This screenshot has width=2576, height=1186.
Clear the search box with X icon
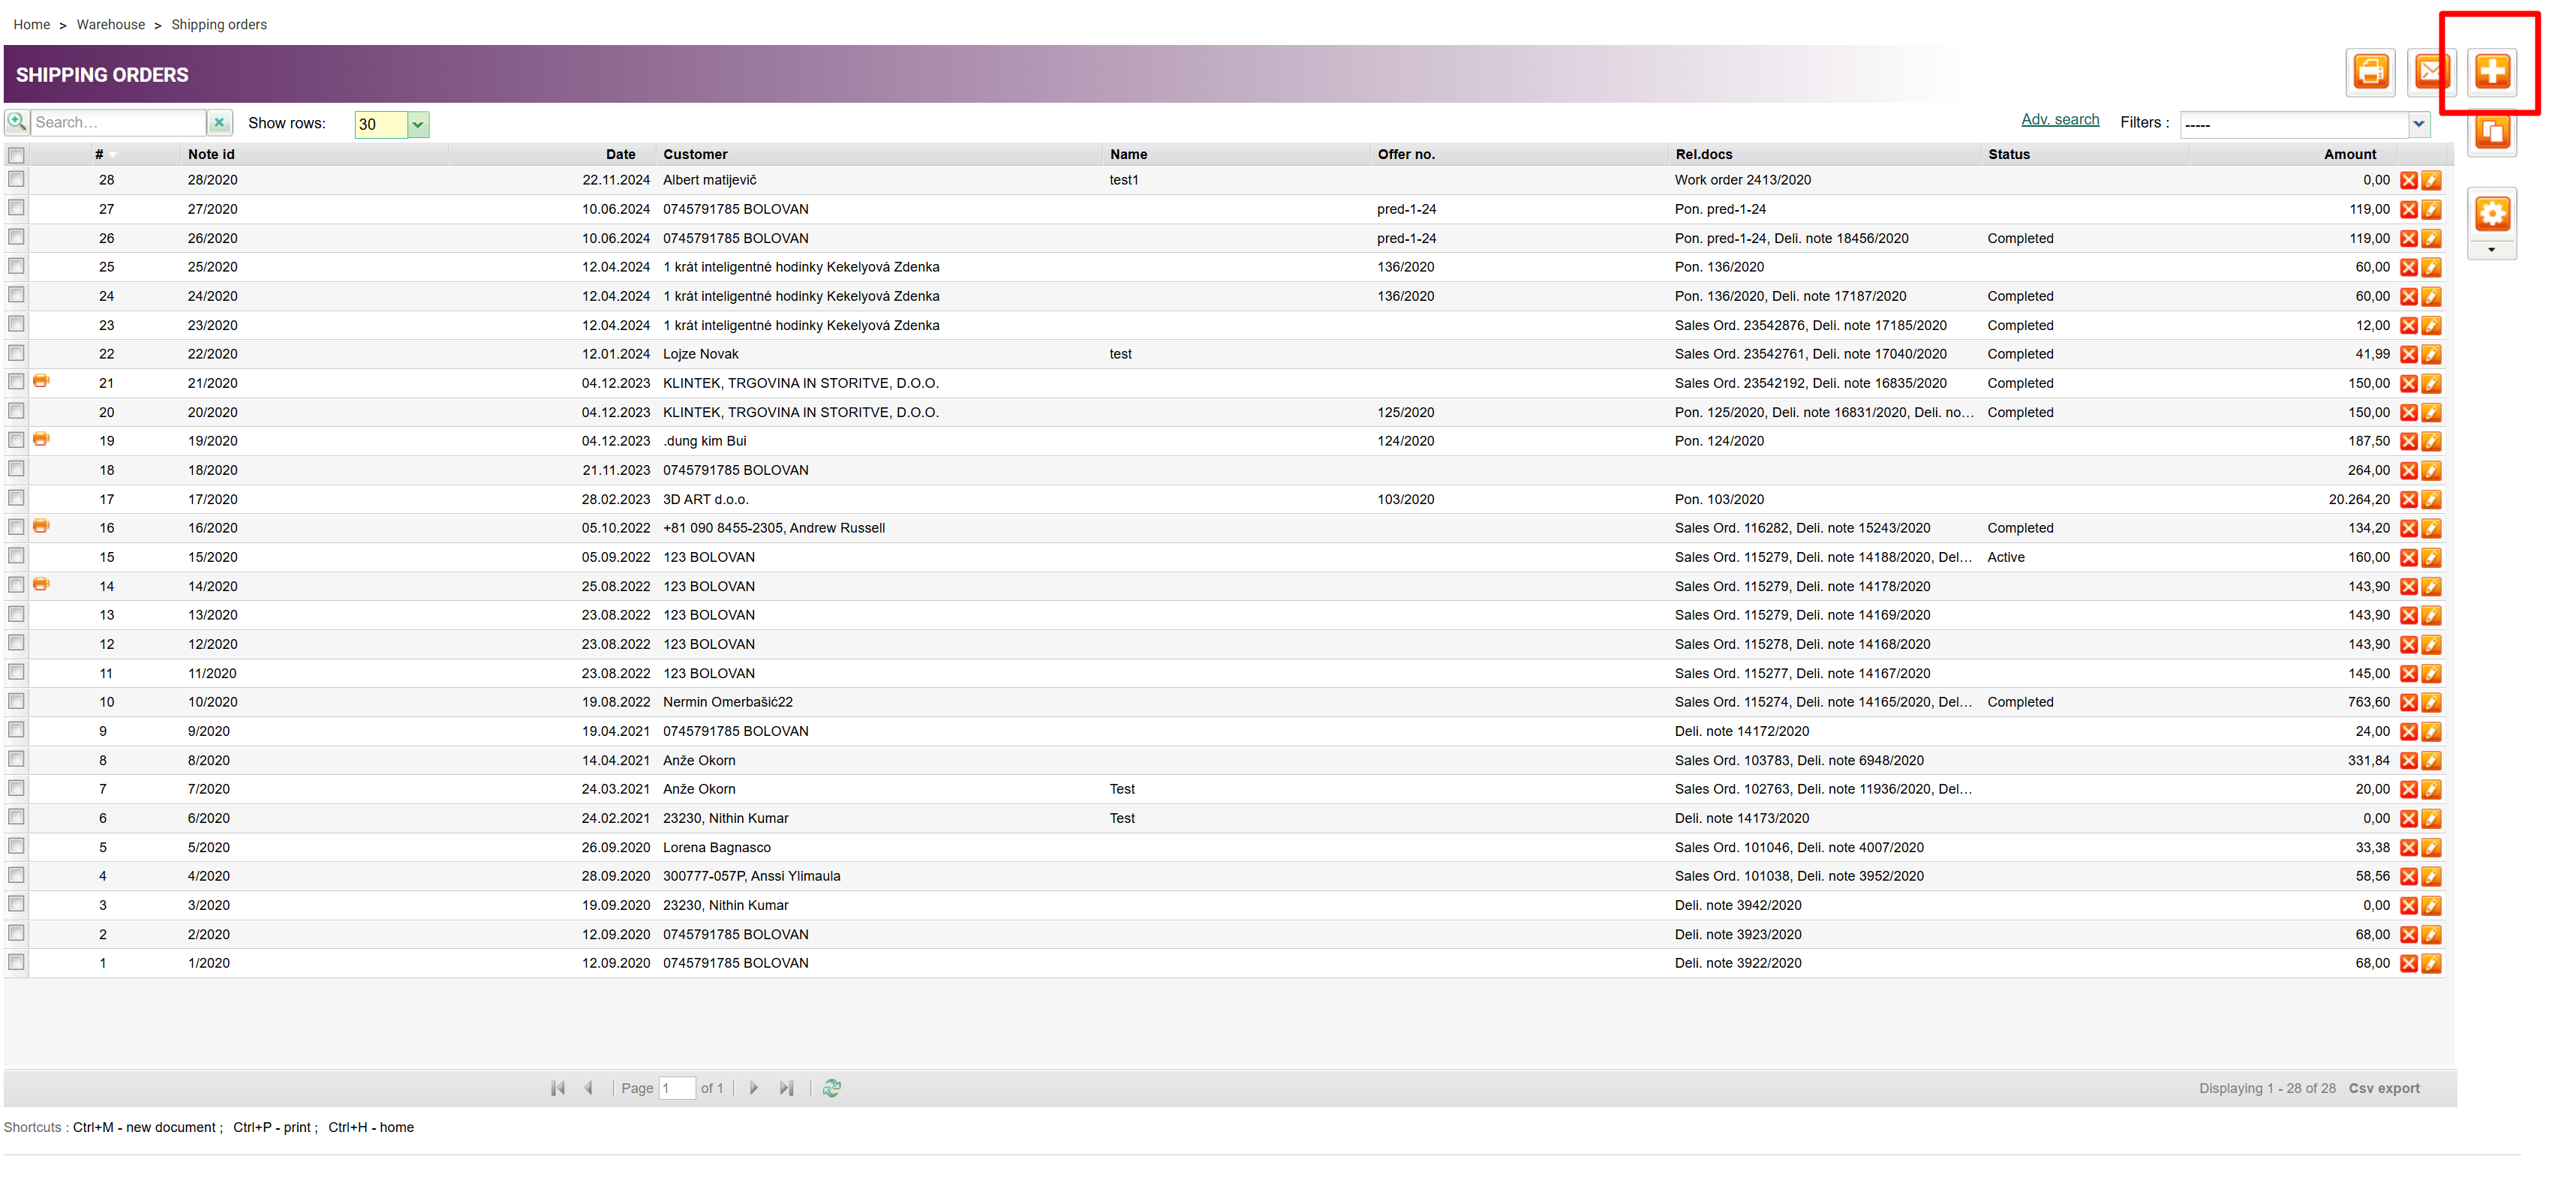(219, 123)
